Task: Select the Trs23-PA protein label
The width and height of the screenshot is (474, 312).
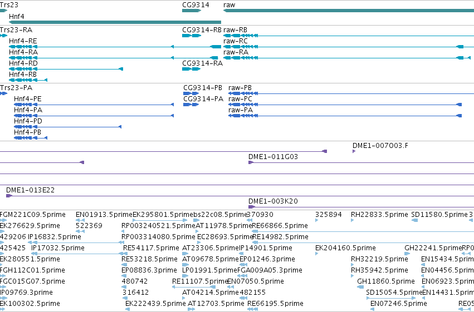Action: tap(16, 88)
